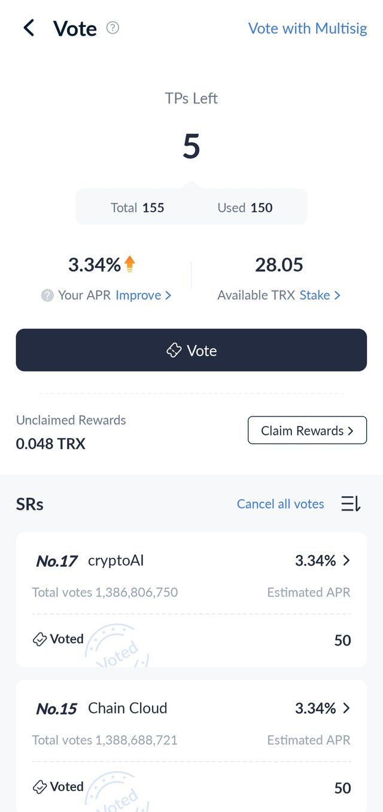Viewport: 383px width, 812px height.
Task: Open Improve APR chevron link
Action: point(144,295)
